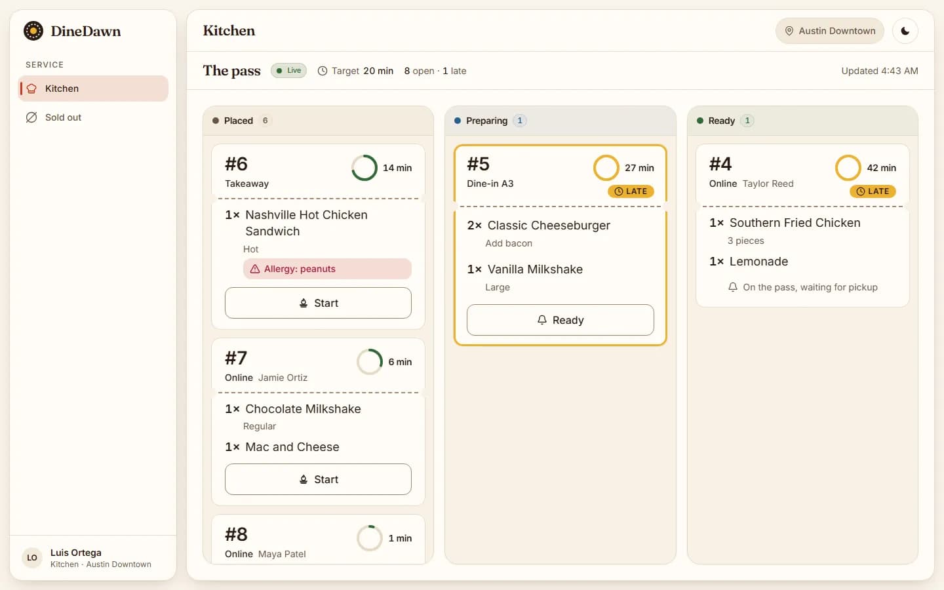Image resolution: width=944 pixels, height=590 pixels.
Task: Click the Target time clock icon
Action: click(323, 71)
